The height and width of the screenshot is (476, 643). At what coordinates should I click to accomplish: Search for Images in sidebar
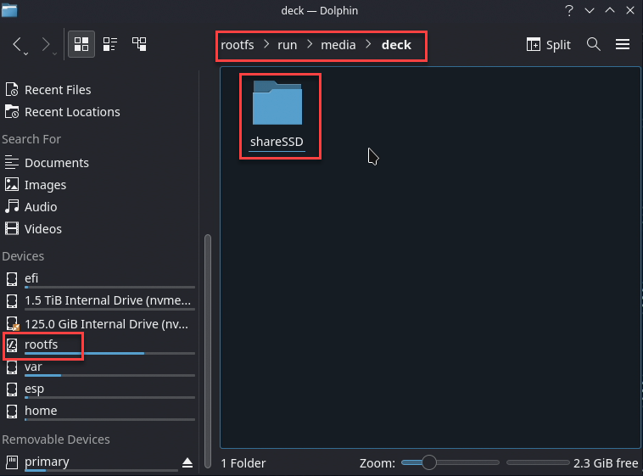click(45, 185)
